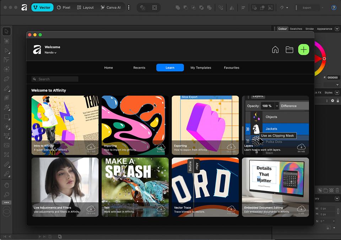Screen dimensions: 341x240
Task: Open the folder icon to browse files
Action: [289, 50]
